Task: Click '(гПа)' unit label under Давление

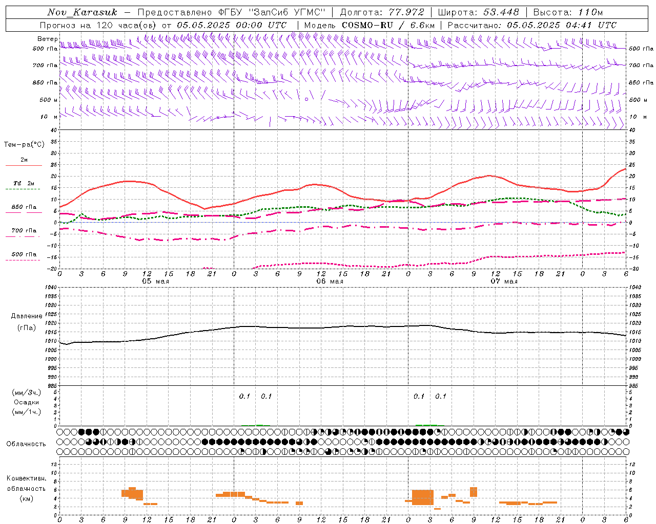Action: tap(27, 328)
